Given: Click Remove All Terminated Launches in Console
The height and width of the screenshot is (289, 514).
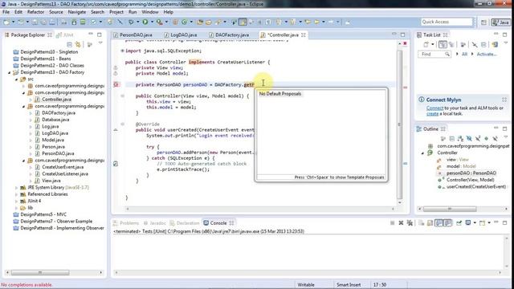Looking at the screenshot, I should click(410, 223).
